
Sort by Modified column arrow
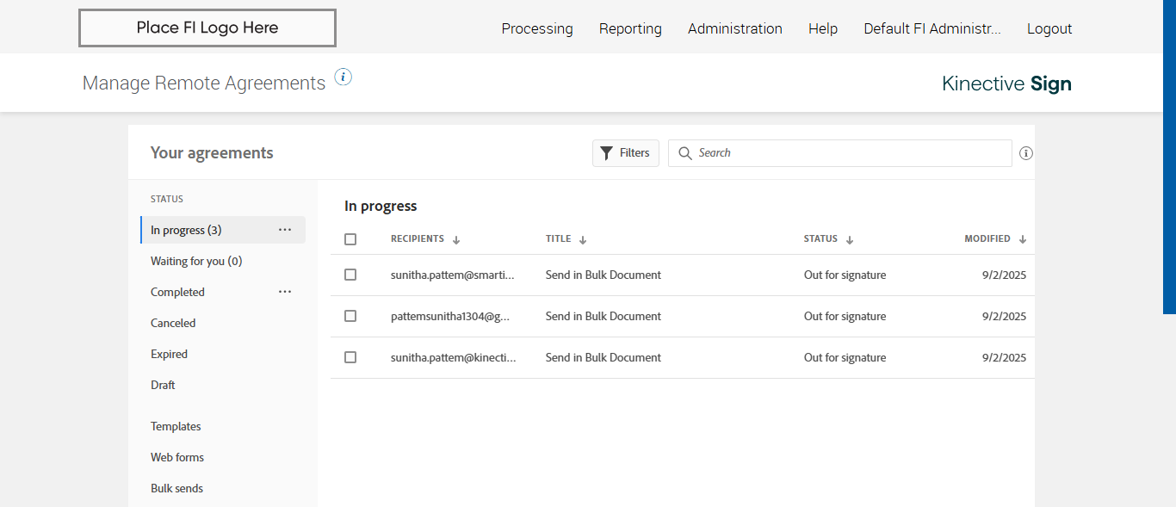[1023, 240]
